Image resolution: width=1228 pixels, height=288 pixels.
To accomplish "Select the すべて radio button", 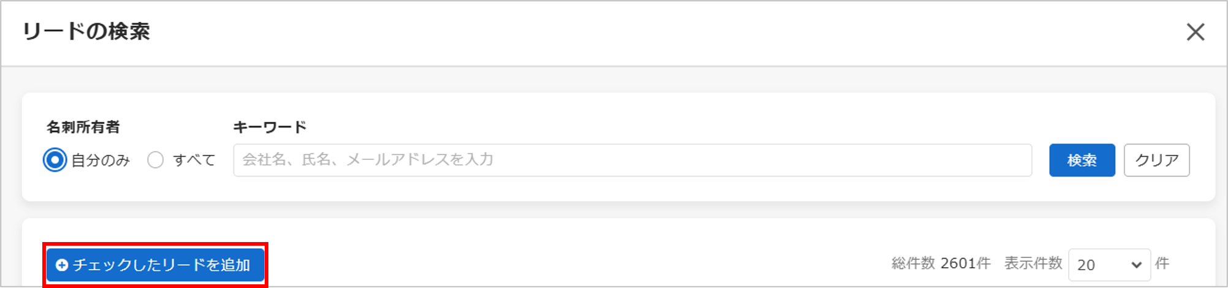I will (x=156, y=160).
